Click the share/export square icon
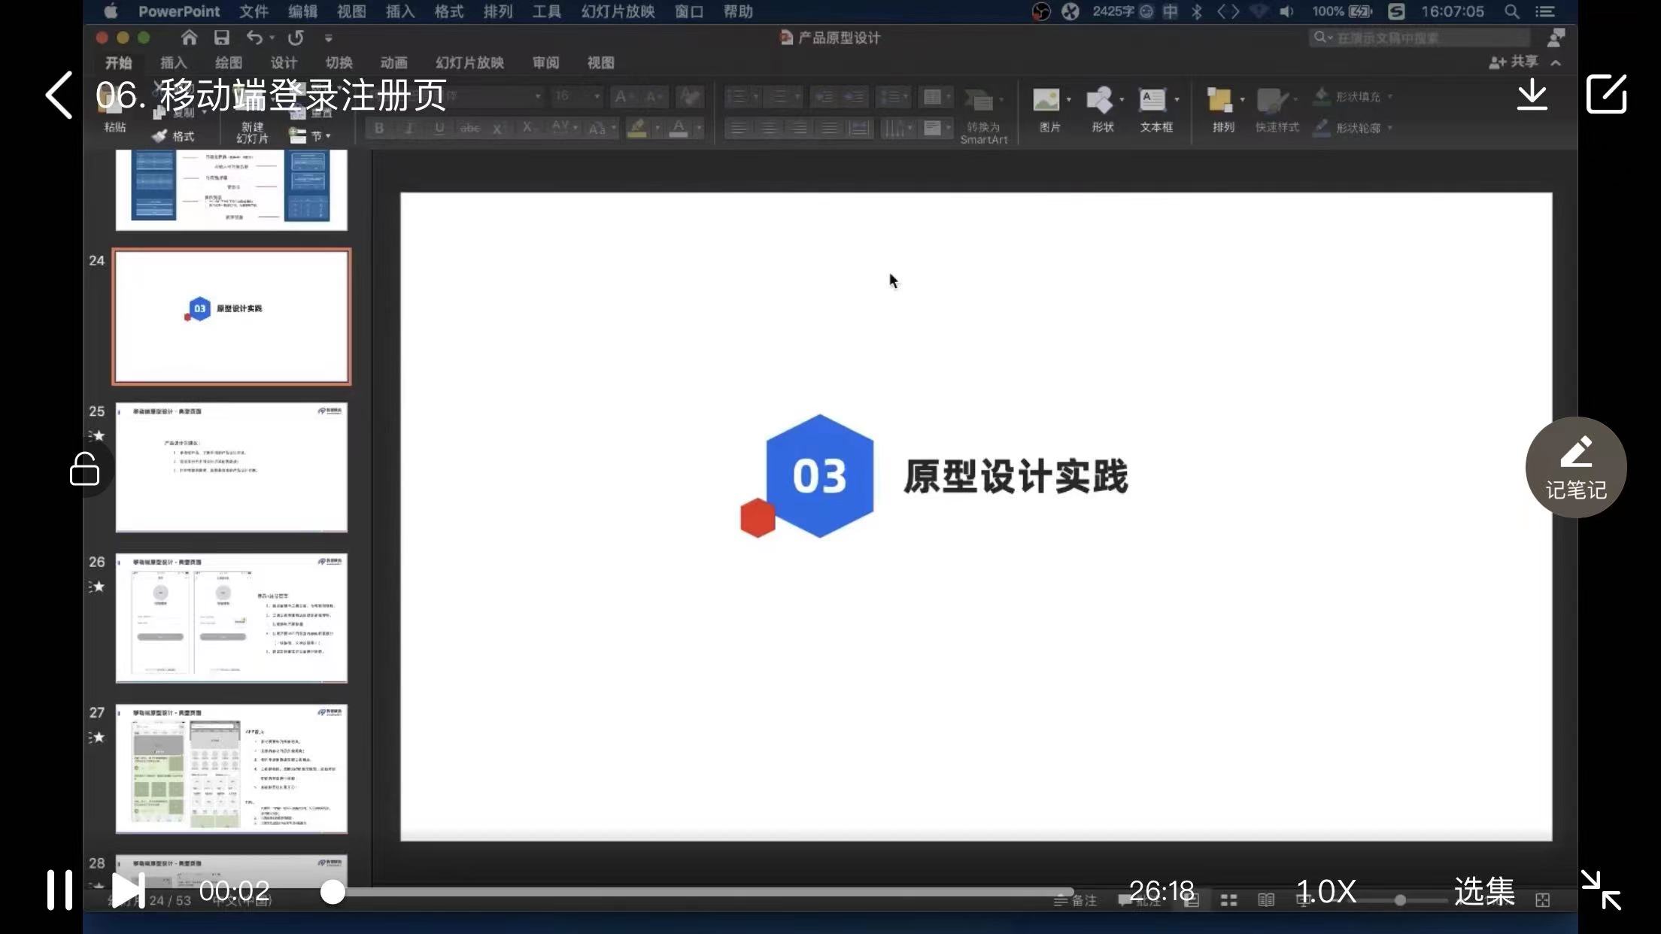The width and height of the screenshot is (1661, 934). pos(1606,95)
